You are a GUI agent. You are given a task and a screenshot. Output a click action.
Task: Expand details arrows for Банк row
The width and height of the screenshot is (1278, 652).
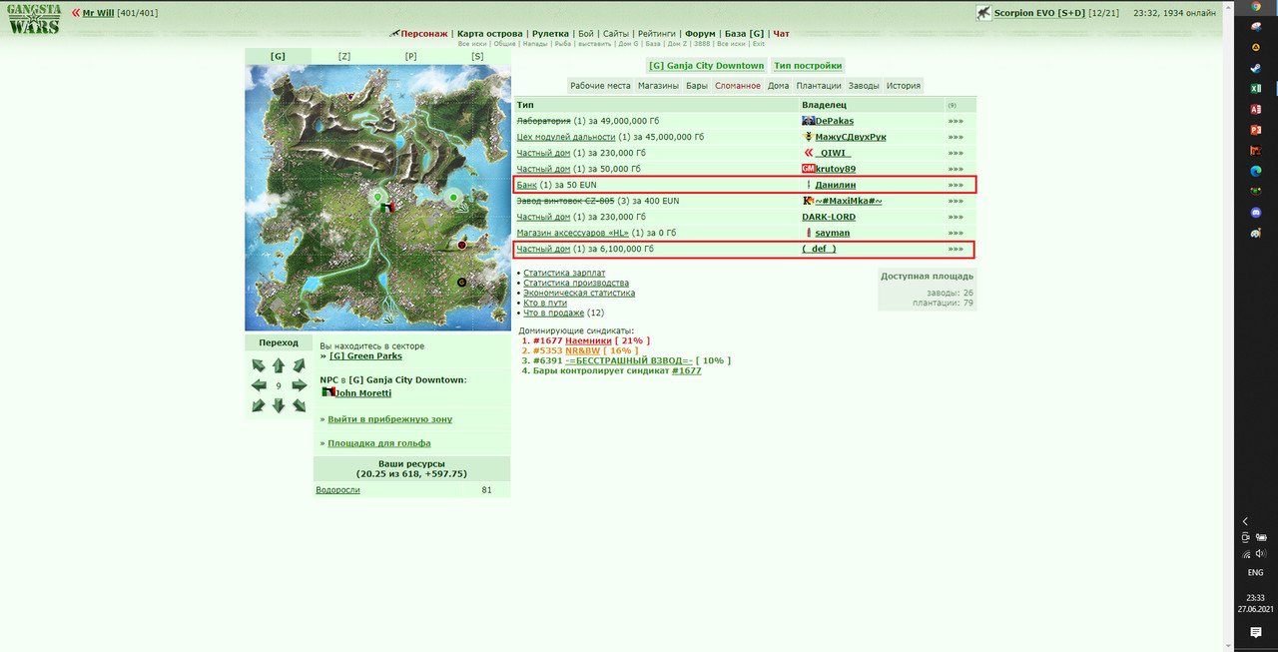[956, 185]
